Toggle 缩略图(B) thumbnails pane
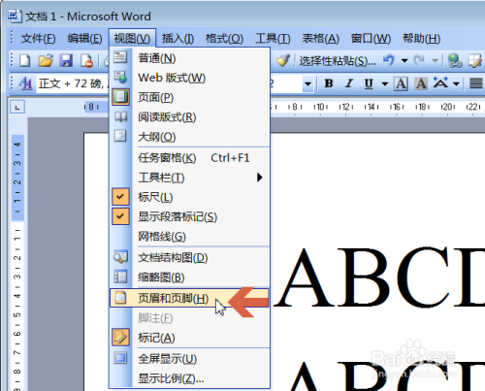The image size is (485, 391). coord(189,277)
